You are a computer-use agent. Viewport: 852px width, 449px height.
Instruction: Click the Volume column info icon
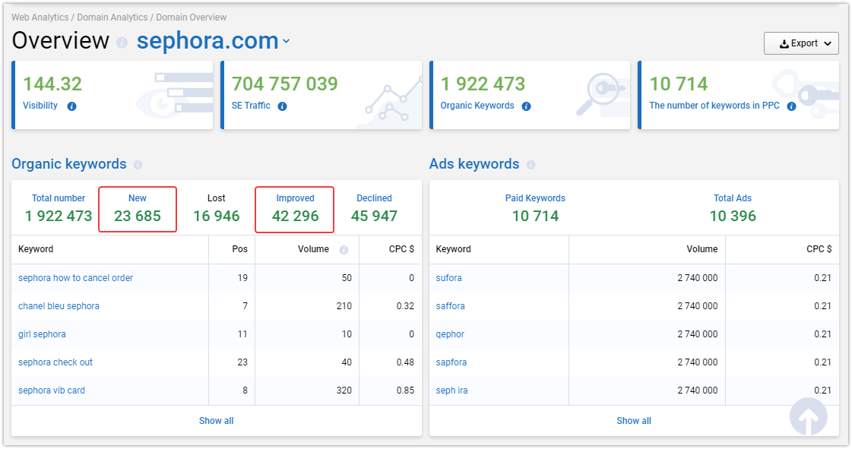point(344,250)
